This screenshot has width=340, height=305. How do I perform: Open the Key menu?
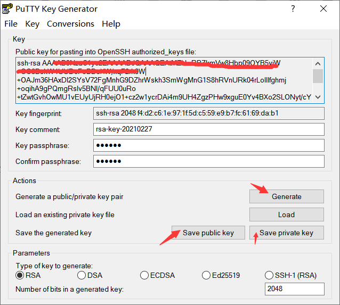point(33,24)
